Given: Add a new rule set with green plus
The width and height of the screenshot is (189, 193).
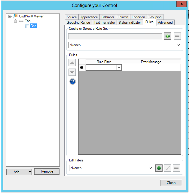Looking at the screenshot, I should [168, 36].
